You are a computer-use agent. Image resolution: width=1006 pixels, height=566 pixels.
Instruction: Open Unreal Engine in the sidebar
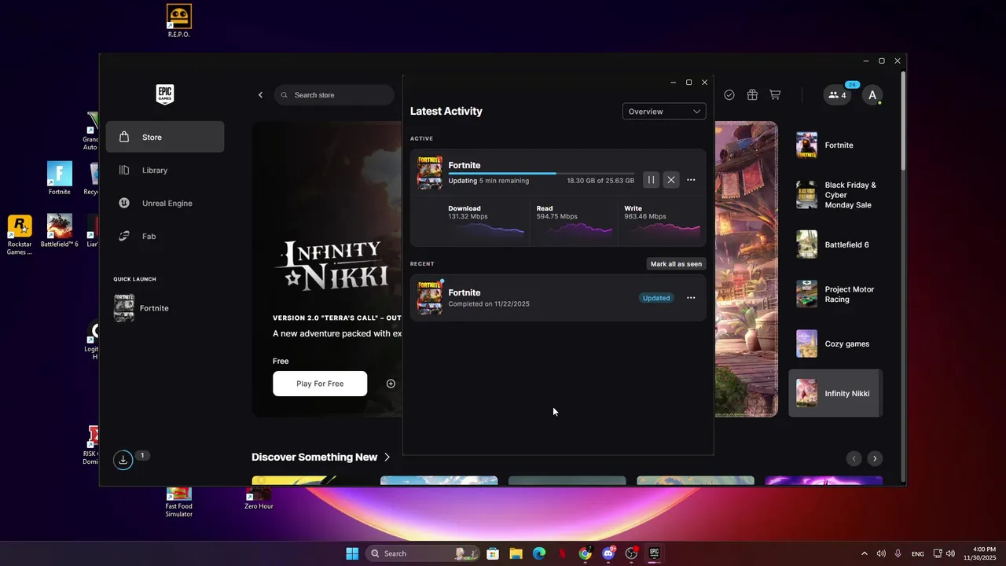click(165, 203)
